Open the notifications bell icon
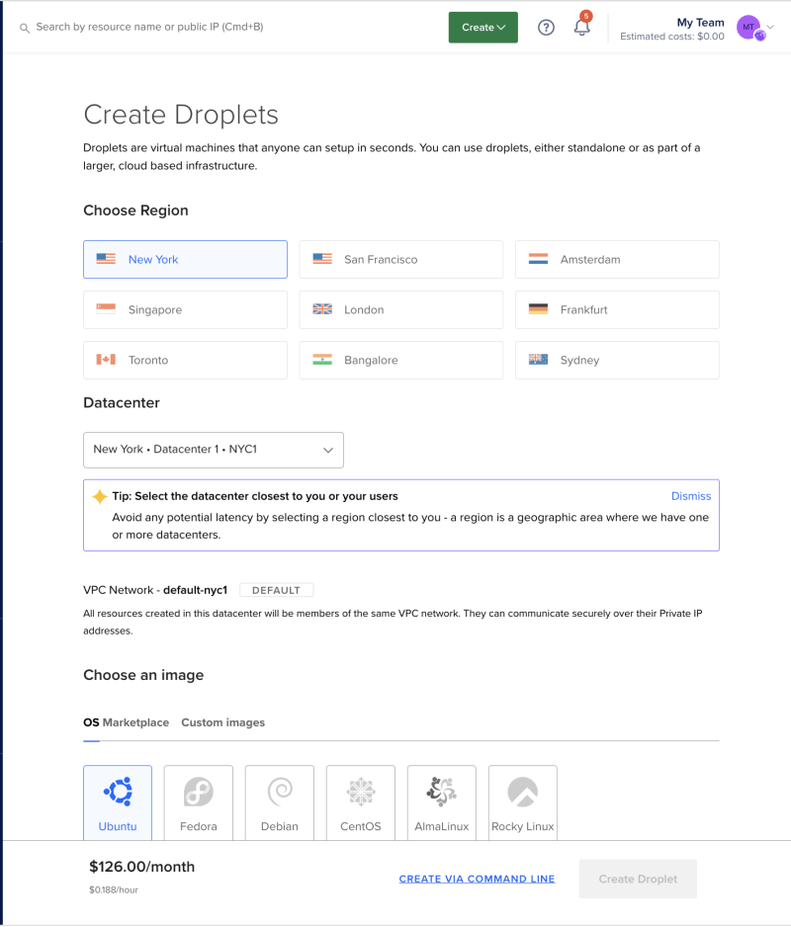This screenshot has width=791, height=927. point(582,27)
